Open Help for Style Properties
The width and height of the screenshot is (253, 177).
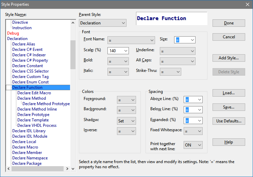pos(229,142)
